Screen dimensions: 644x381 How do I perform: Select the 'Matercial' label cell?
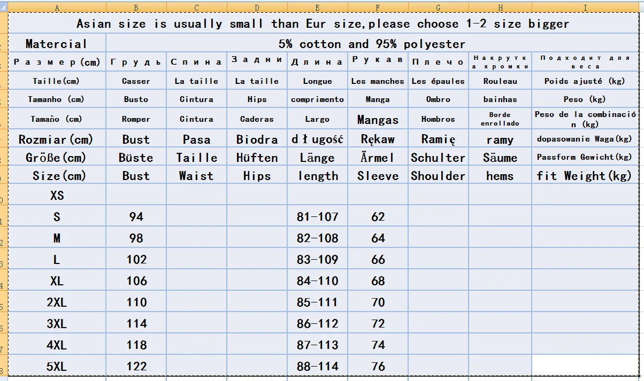(56, 44)
